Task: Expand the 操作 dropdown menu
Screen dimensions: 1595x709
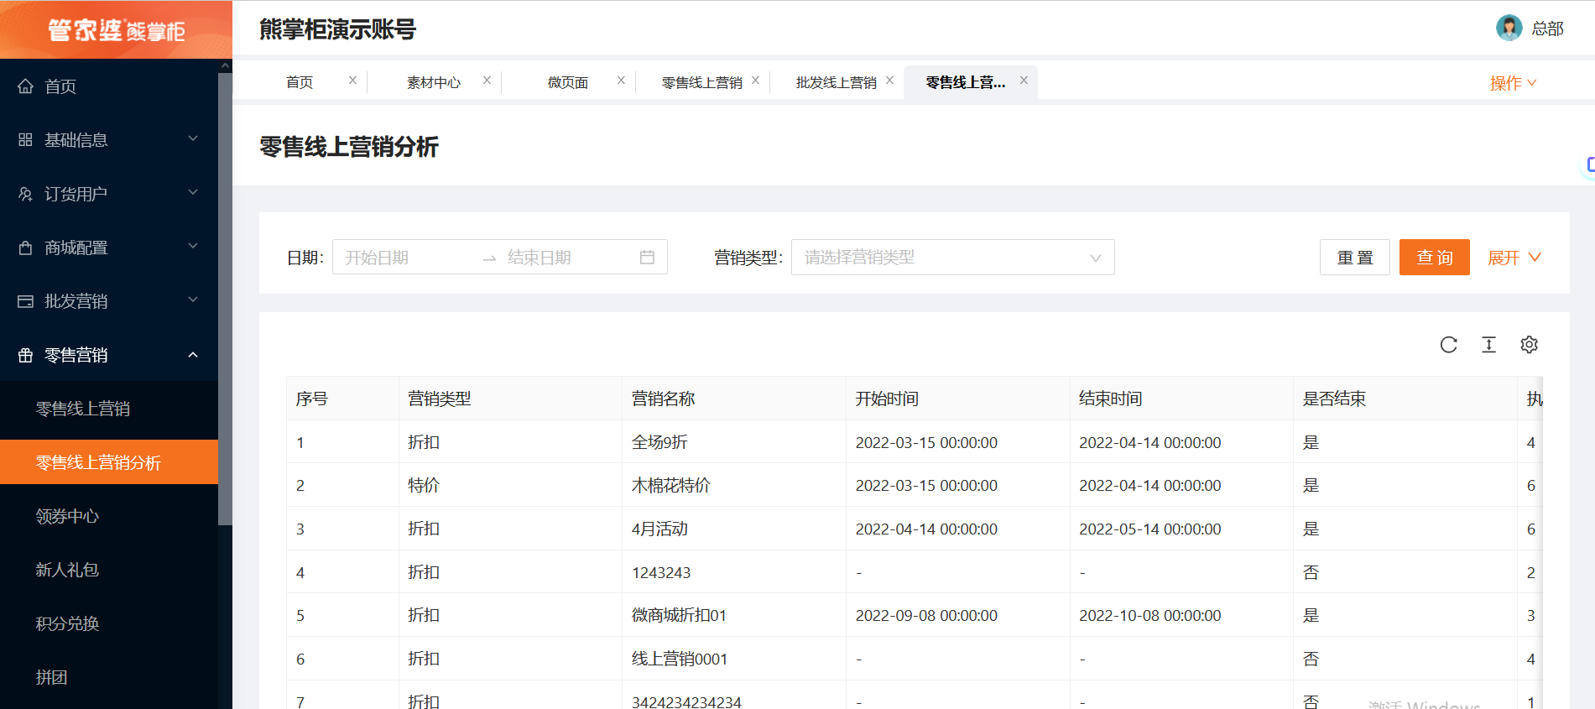Action: click(1513, 83)
